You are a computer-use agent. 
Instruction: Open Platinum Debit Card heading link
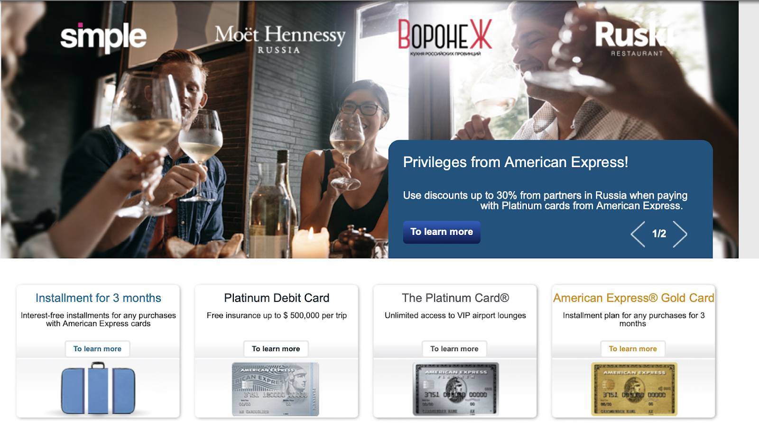(x=277, y=298)
